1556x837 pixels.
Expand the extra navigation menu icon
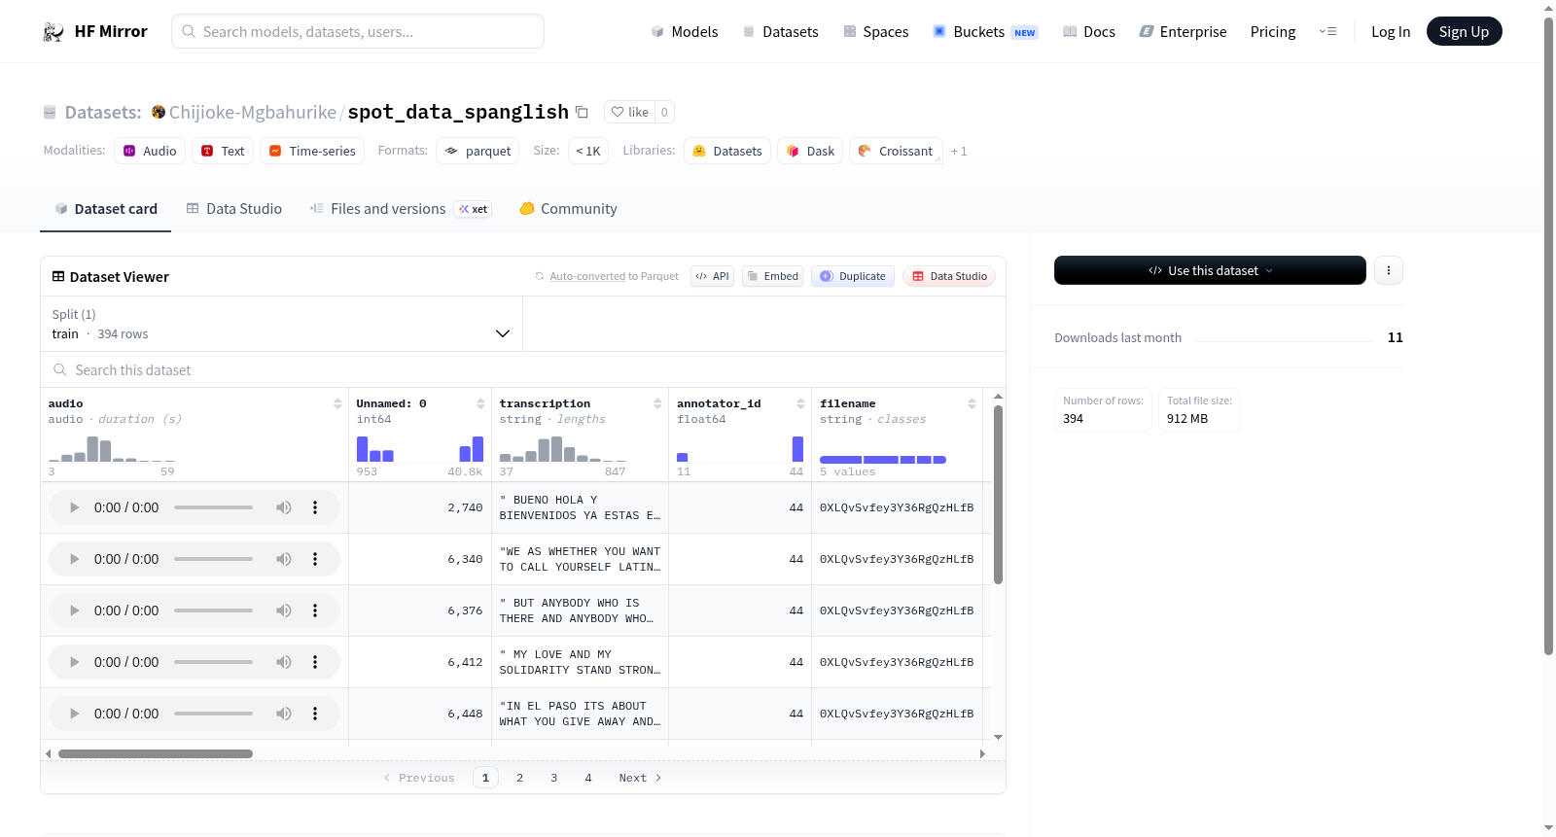point(1327,32)
